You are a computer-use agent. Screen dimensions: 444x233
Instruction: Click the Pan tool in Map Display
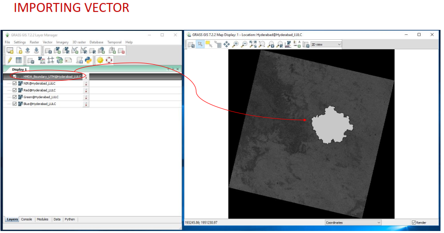(226, 44)
